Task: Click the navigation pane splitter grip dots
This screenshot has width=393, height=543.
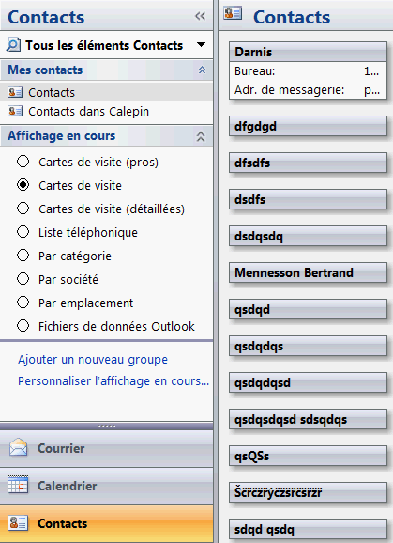Action: coord(107,426)
